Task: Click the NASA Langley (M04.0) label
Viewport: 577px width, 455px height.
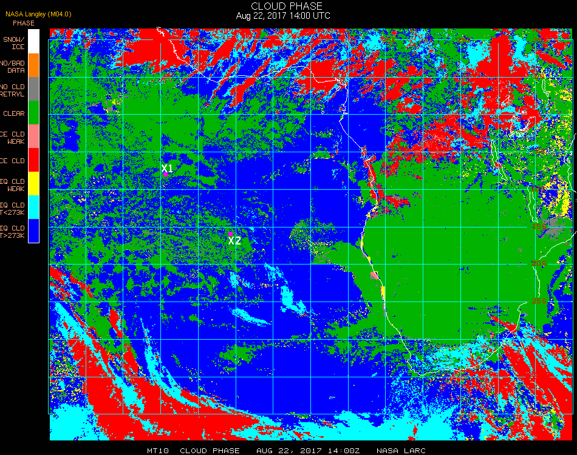Action: [x=38, y=15]
